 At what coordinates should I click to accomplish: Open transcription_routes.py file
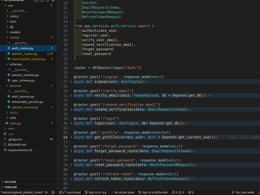click(28, 59)
